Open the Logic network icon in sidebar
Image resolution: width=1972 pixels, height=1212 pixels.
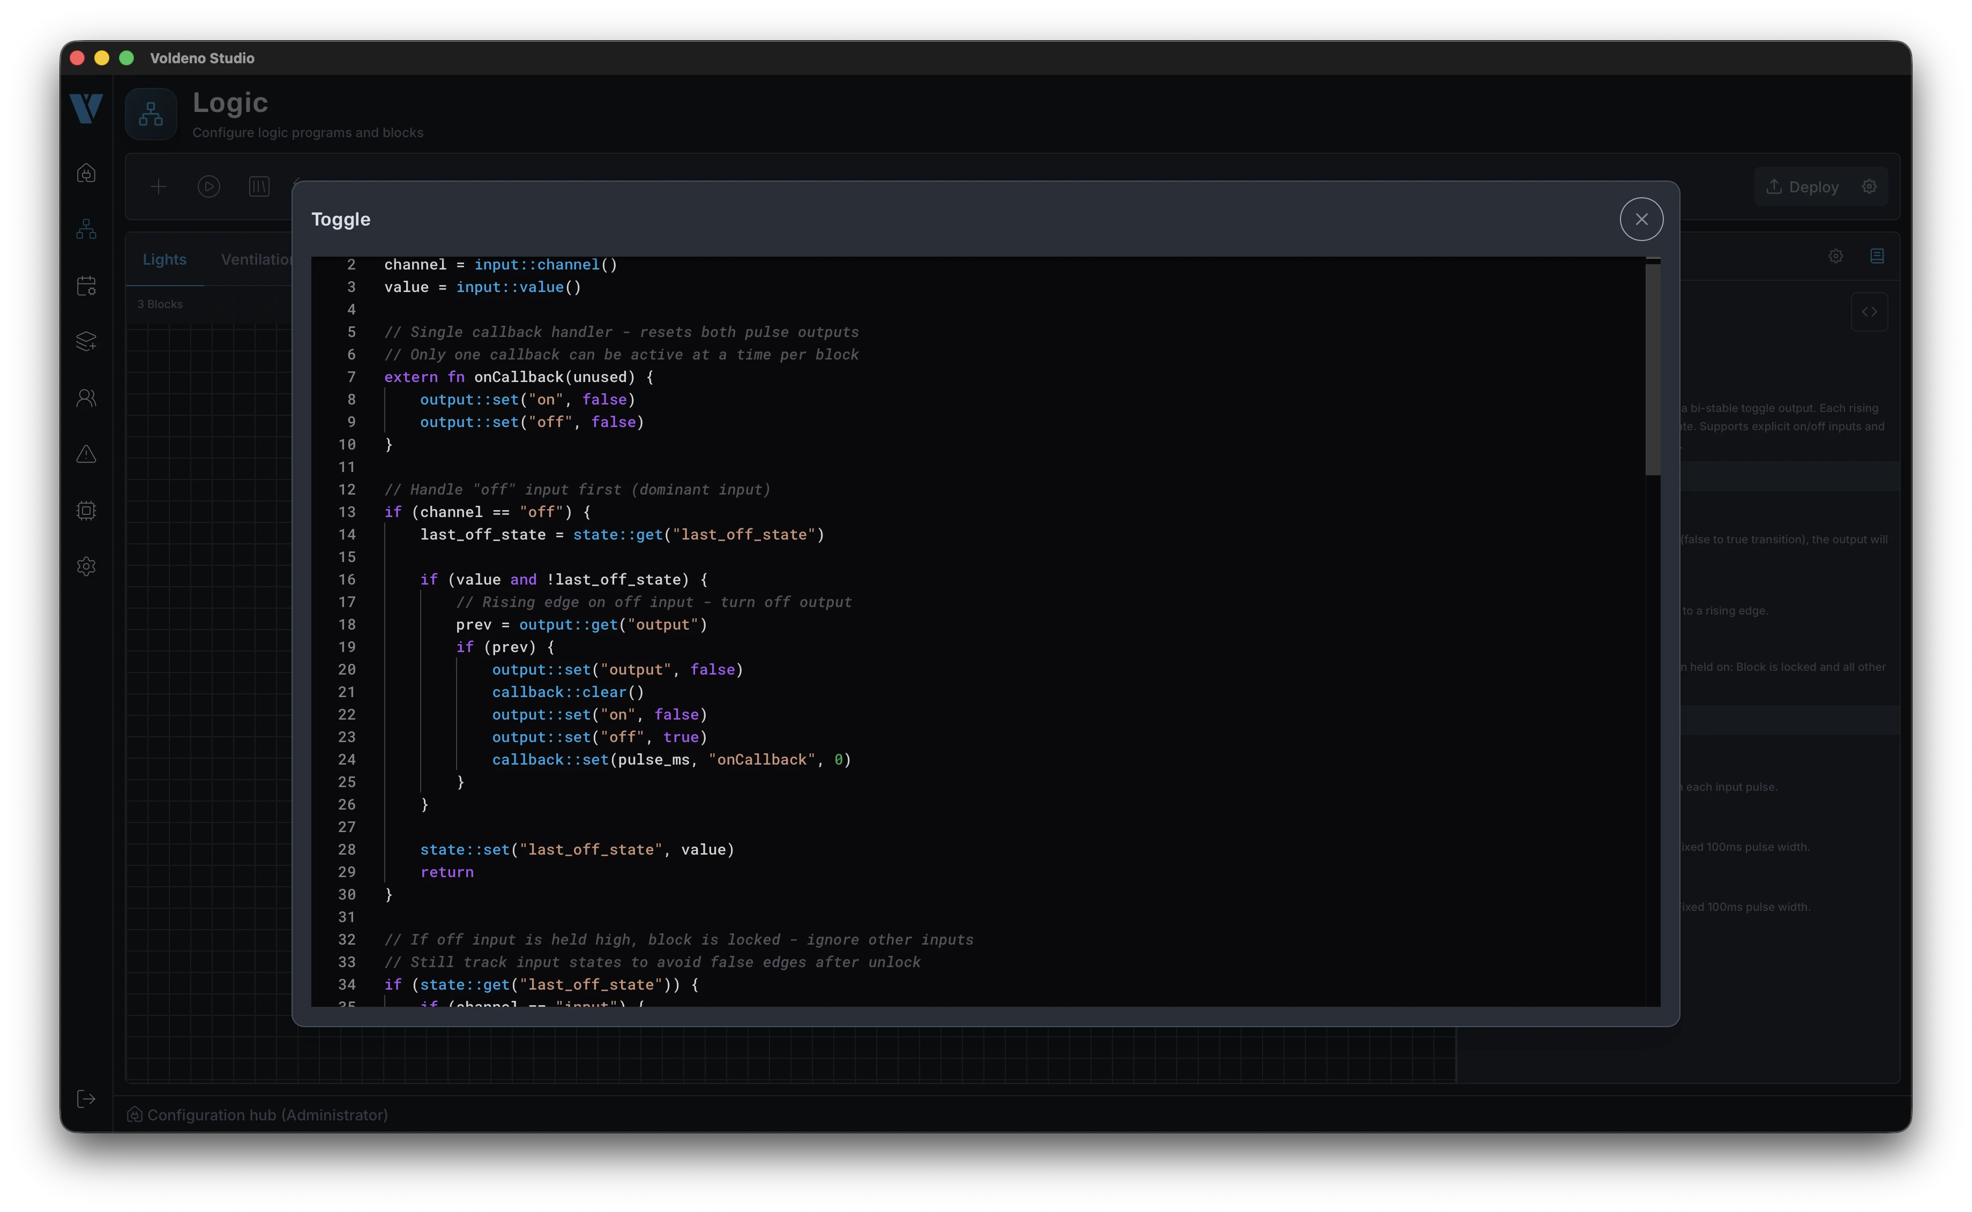click(x=87, y=229)
